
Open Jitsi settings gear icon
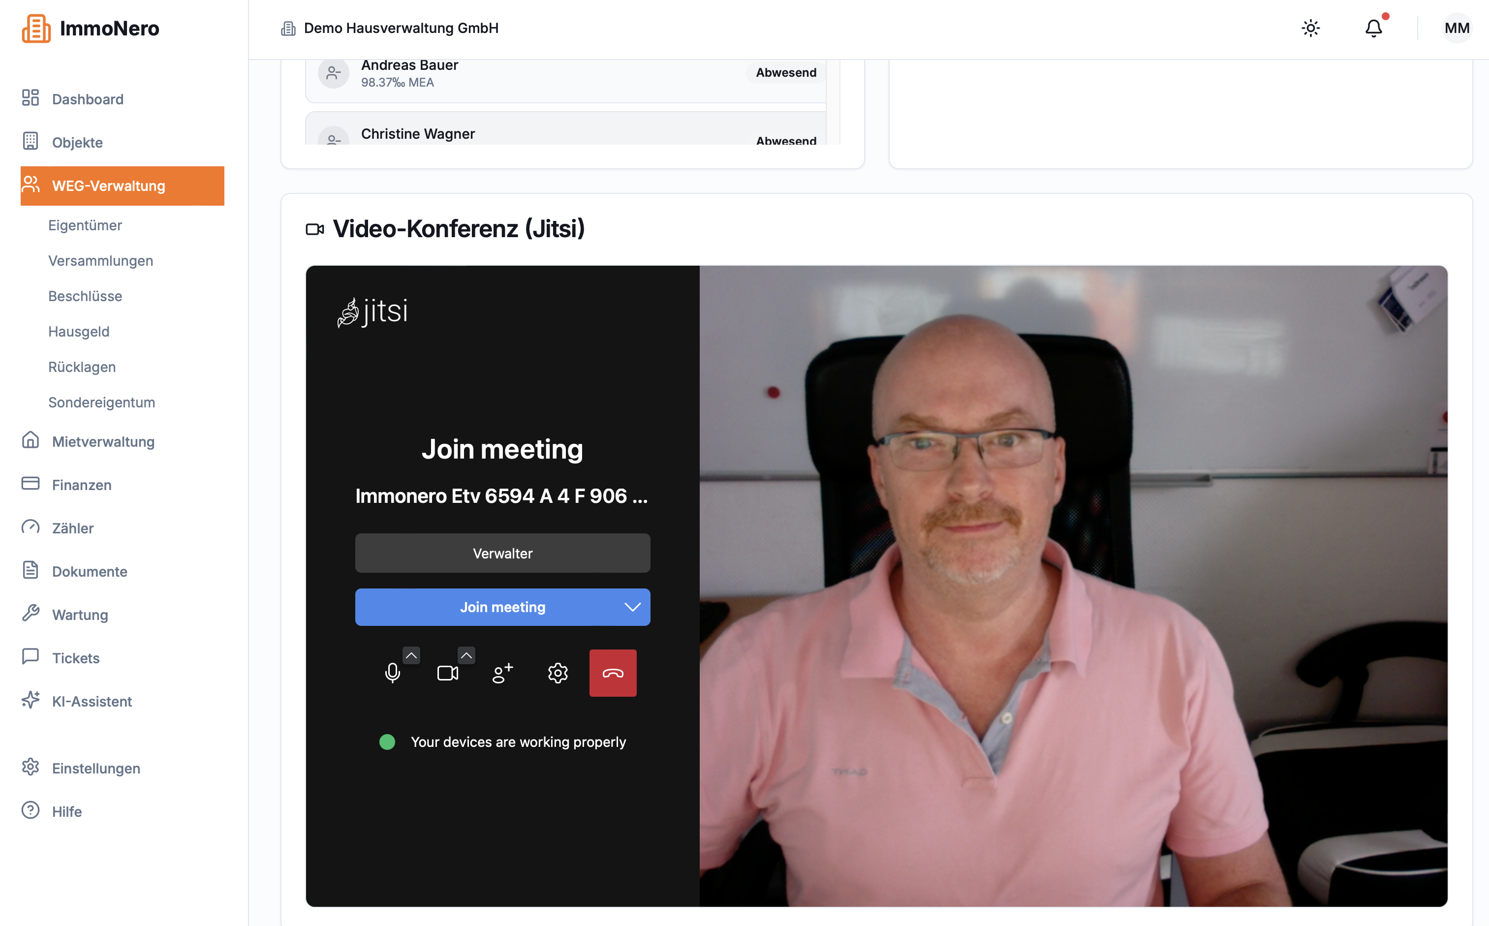pyautogui.click(x=558, y=673)
